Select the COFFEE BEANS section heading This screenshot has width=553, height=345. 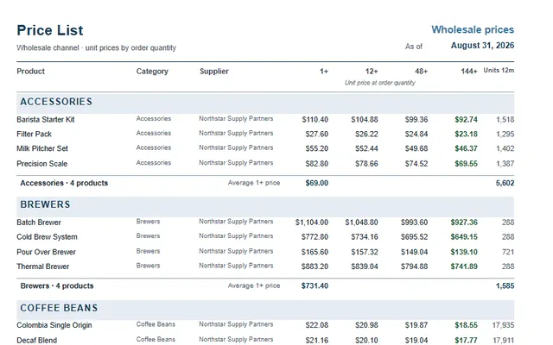59,308
